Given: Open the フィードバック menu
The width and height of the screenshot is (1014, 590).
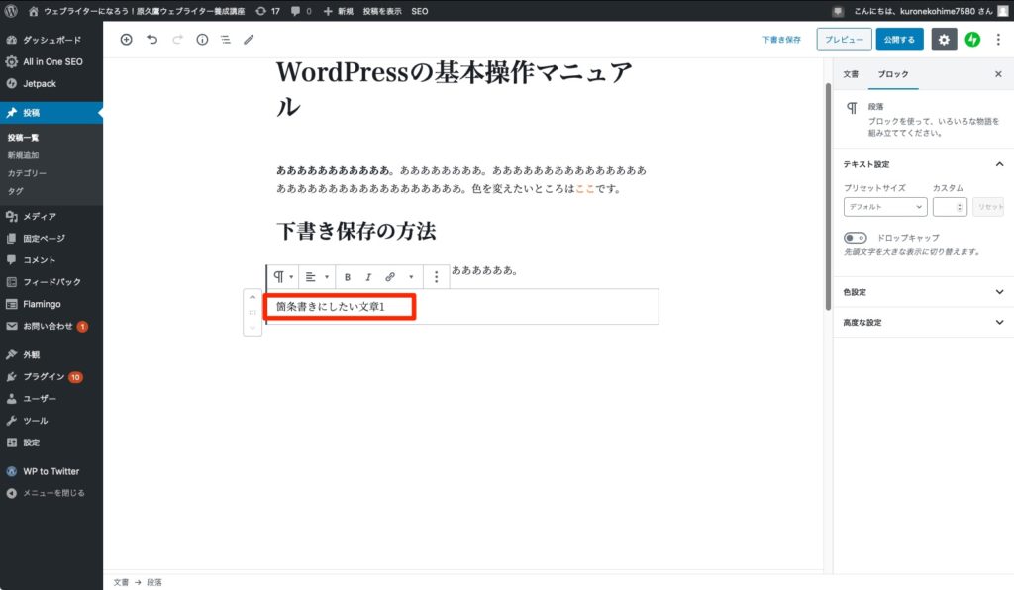Looking at the screenshot, I should point(51,282).
